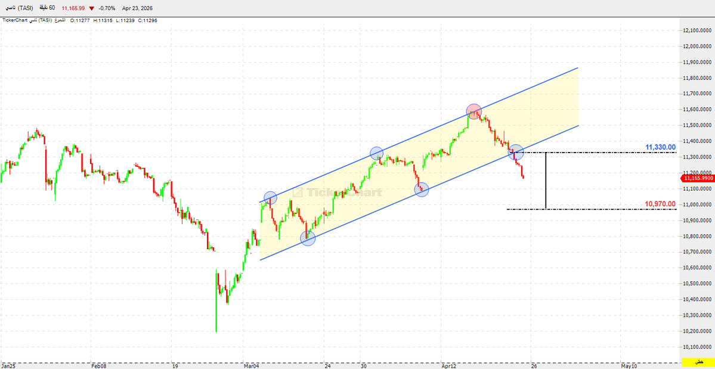Click the -0.70% change value
Viewport: 715px width, 369px height.
106,8
